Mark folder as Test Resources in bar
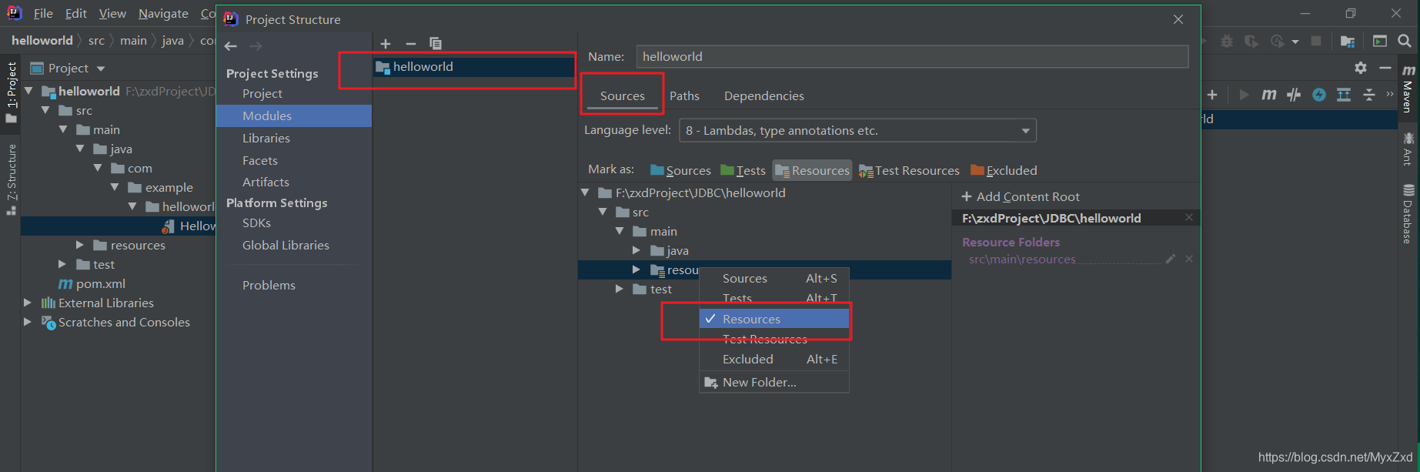 point(909,170)
